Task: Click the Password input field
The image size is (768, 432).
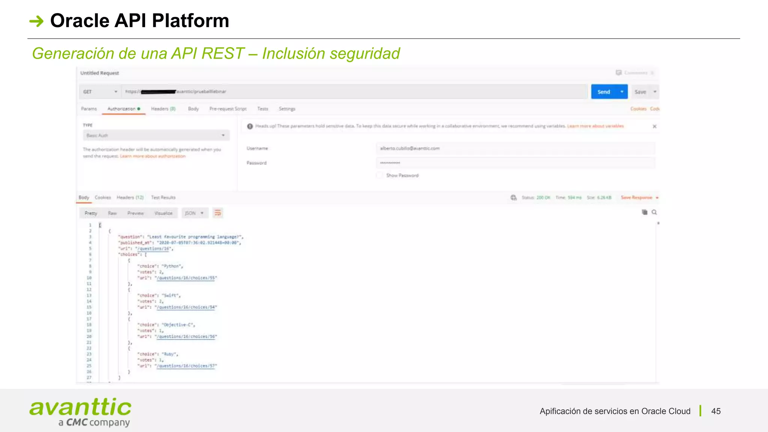Action: 515,163
